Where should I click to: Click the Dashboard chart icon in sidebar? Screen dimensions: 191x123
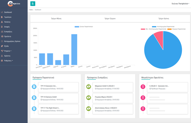point(2,12)
